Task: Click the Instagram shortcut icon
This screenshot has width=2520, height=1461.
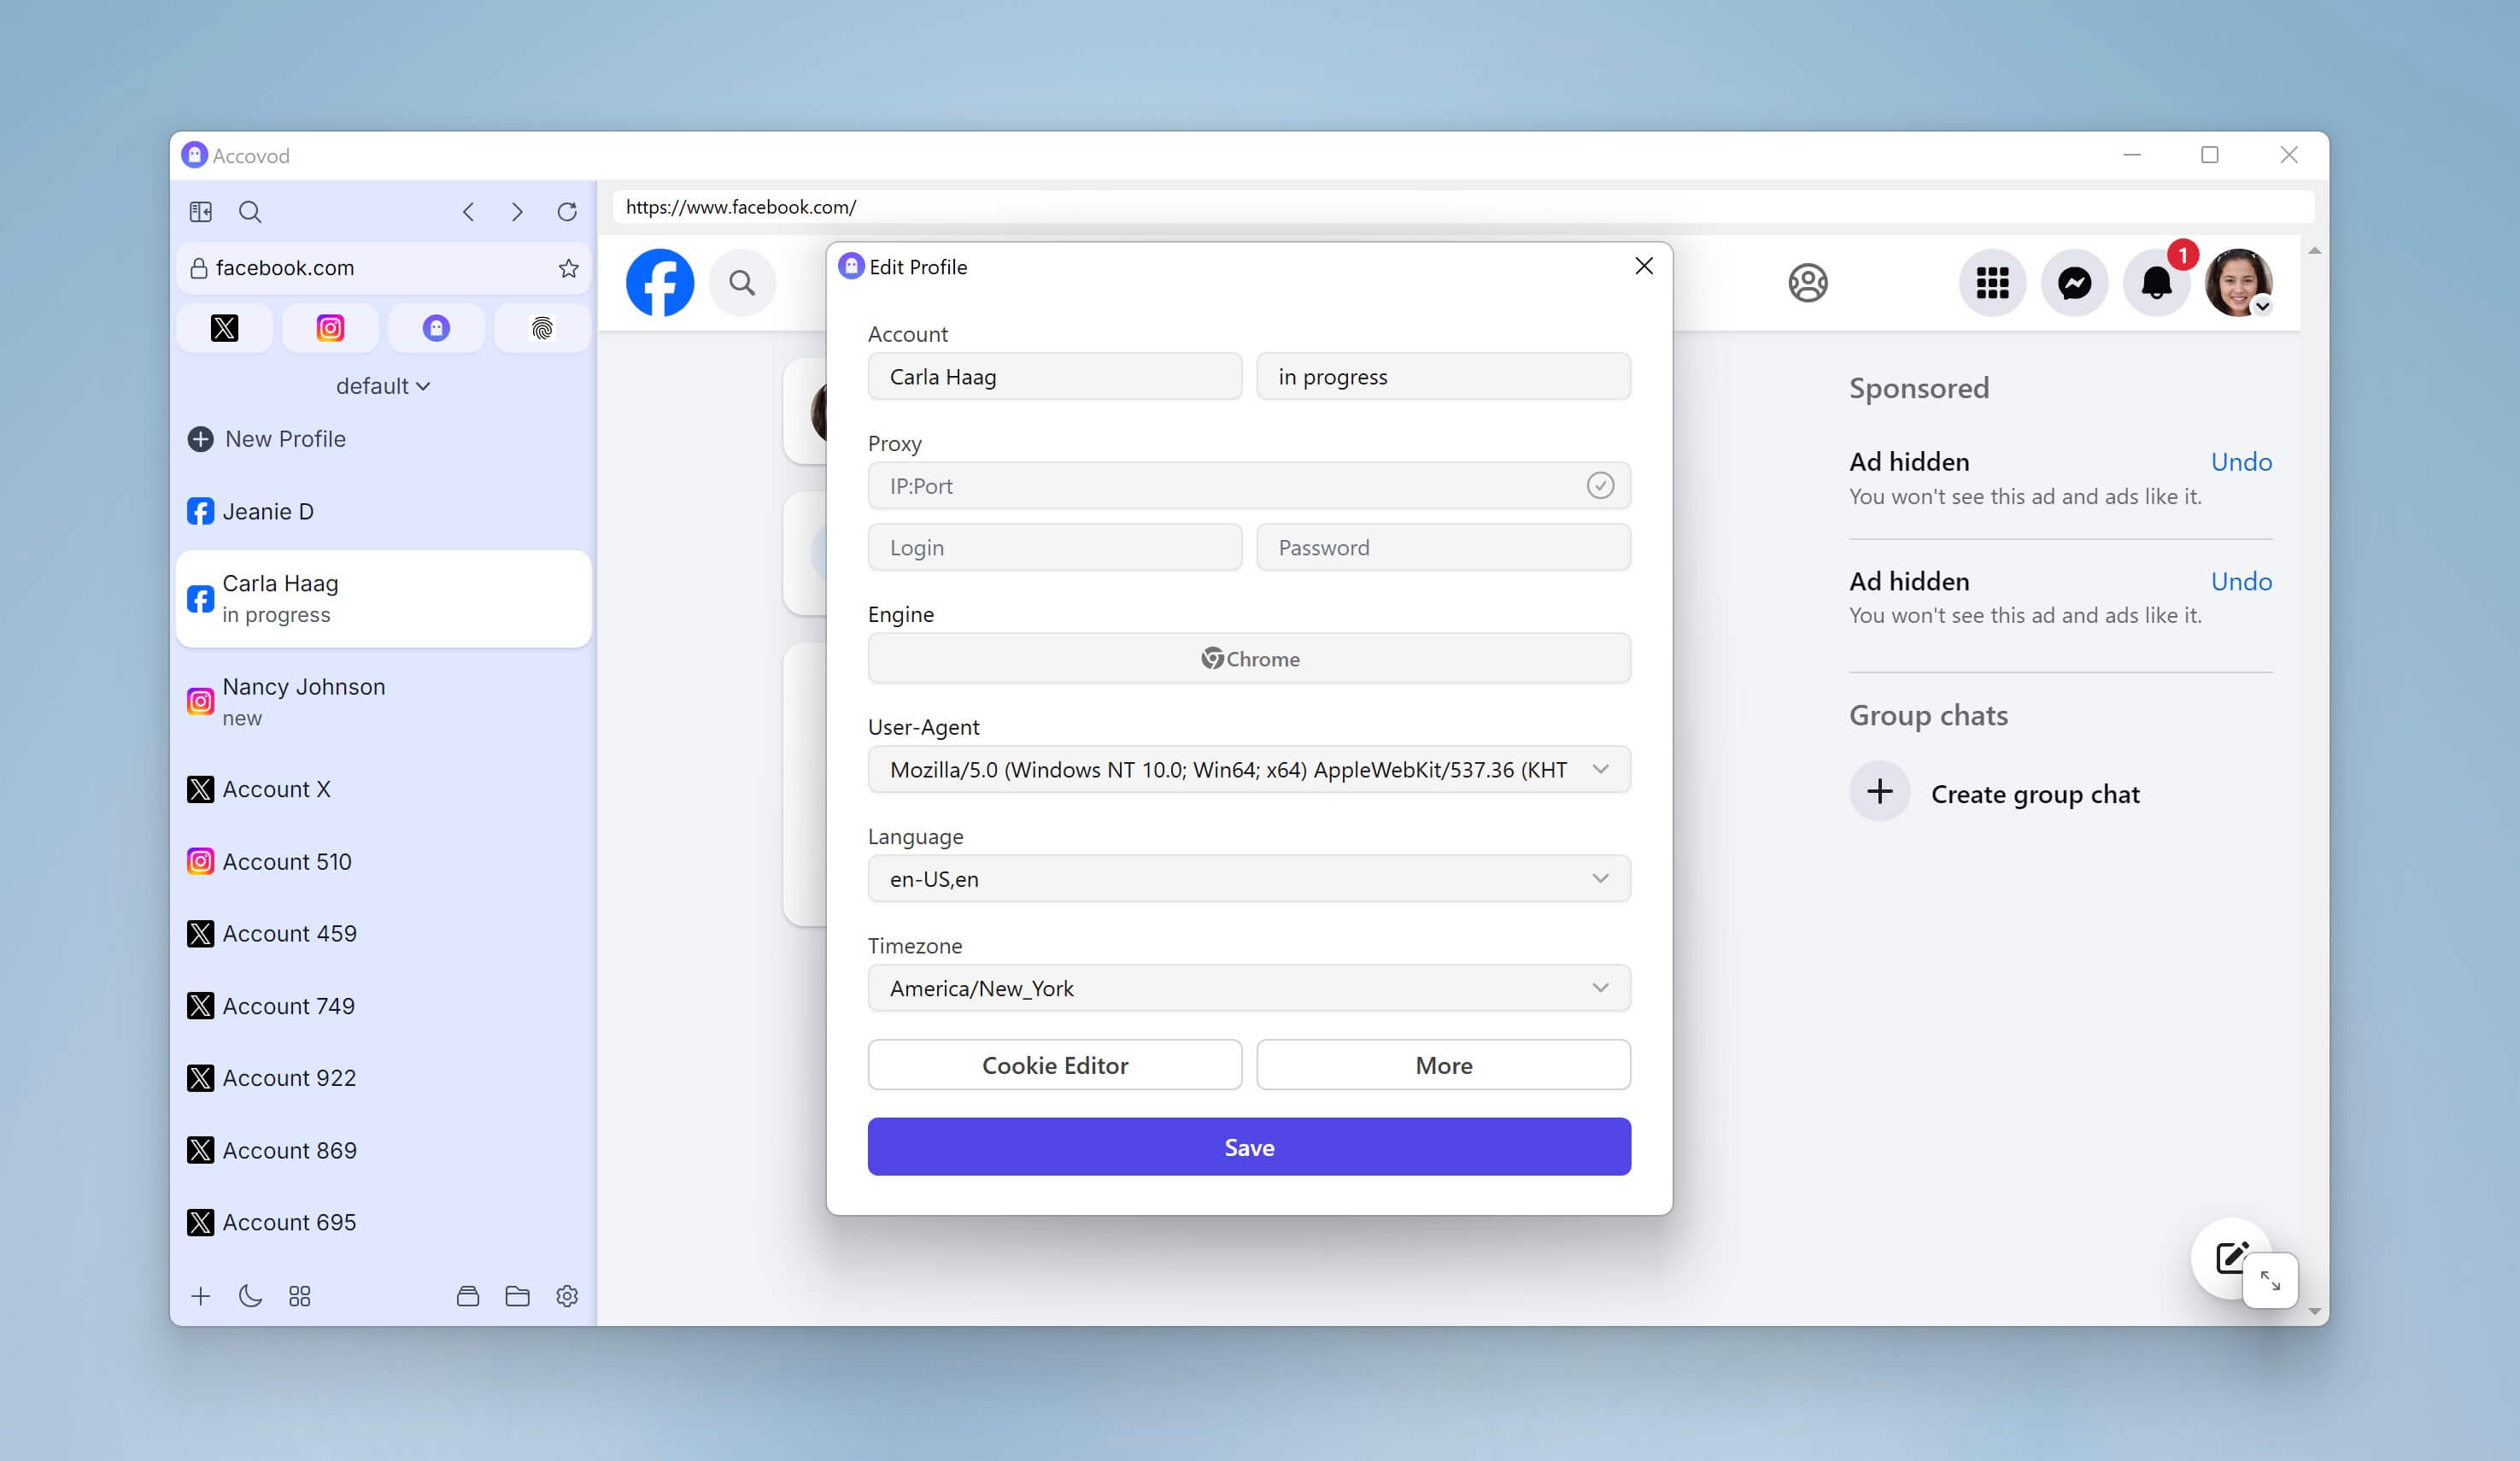Action: (330, 328)
